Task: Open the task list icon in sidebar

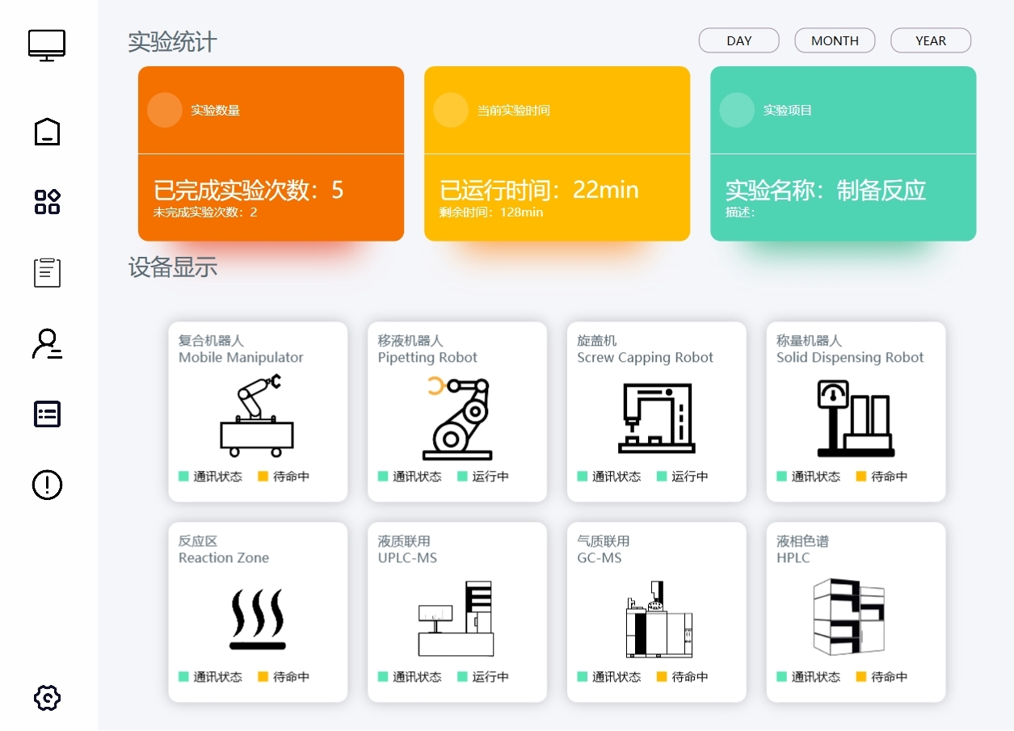Action: (47, 414)
